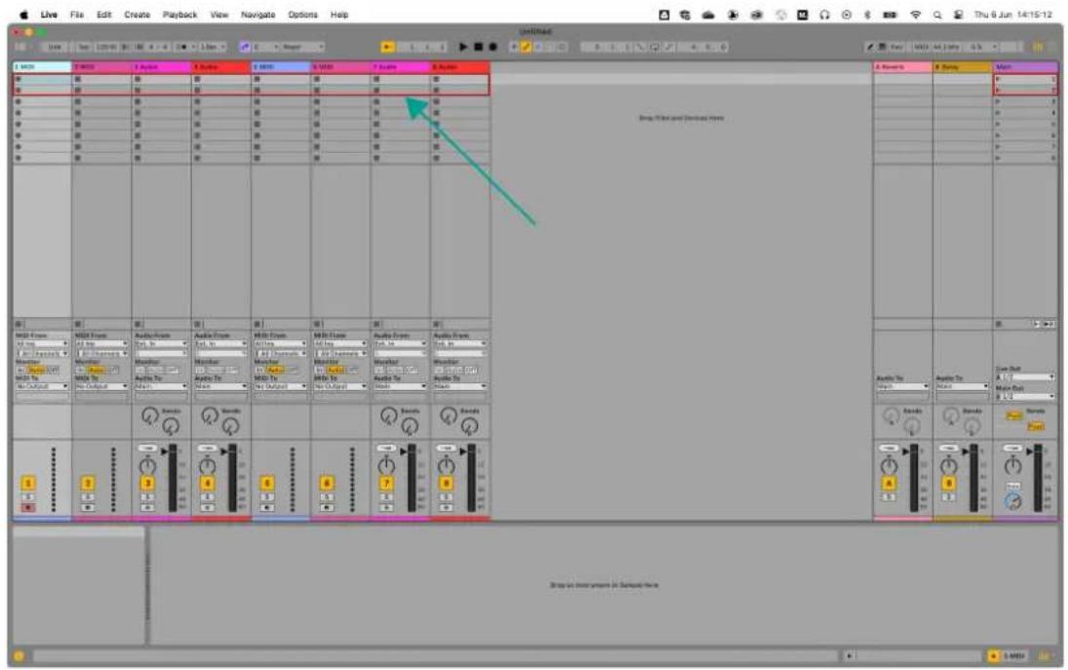Image resolution: width=1068 pixels, height=670 pixels.
Task: Start playback with the Play button
Action: [463, 47]
